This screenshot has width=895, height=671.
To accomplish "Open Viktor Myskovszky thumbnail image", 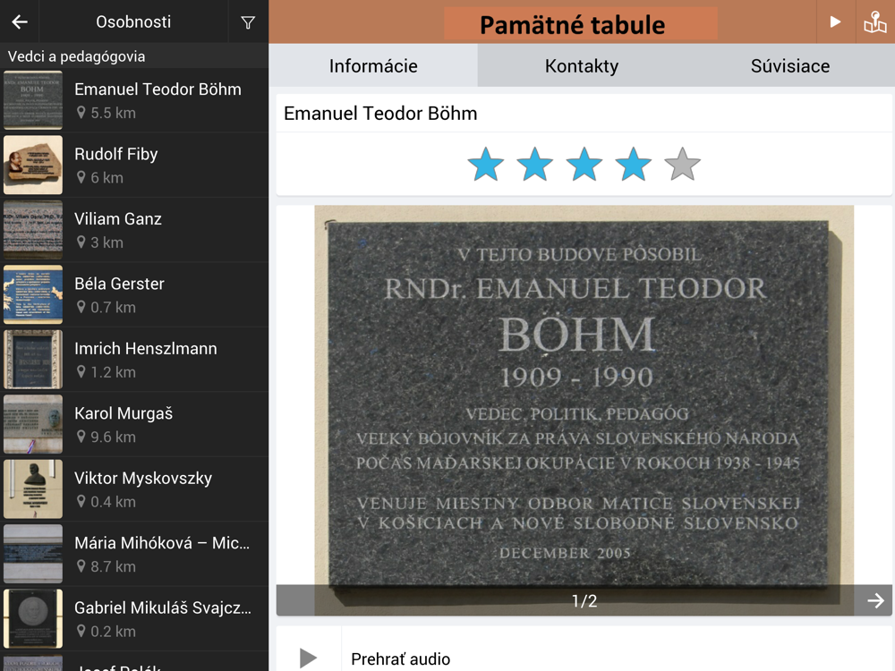I will [33, 489].
